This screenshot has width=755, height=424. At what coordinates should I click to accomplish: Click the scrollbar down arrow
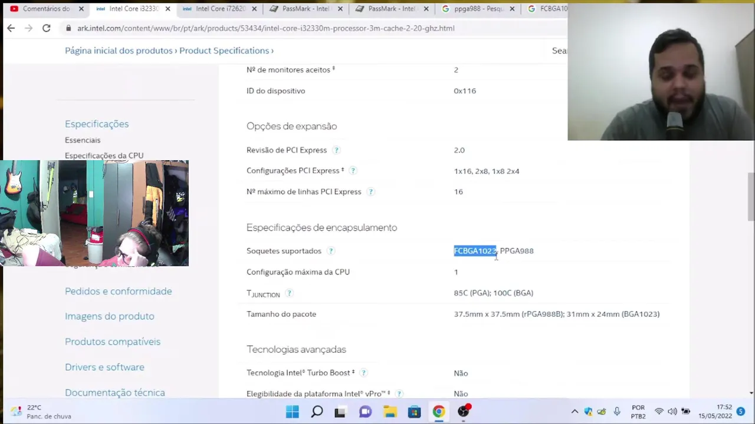click(x=751, y=393)
